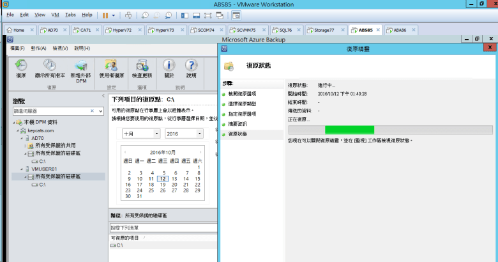Click VMware take snapshot clock icon
Screen dimensions: 498x262
(146, 14)
